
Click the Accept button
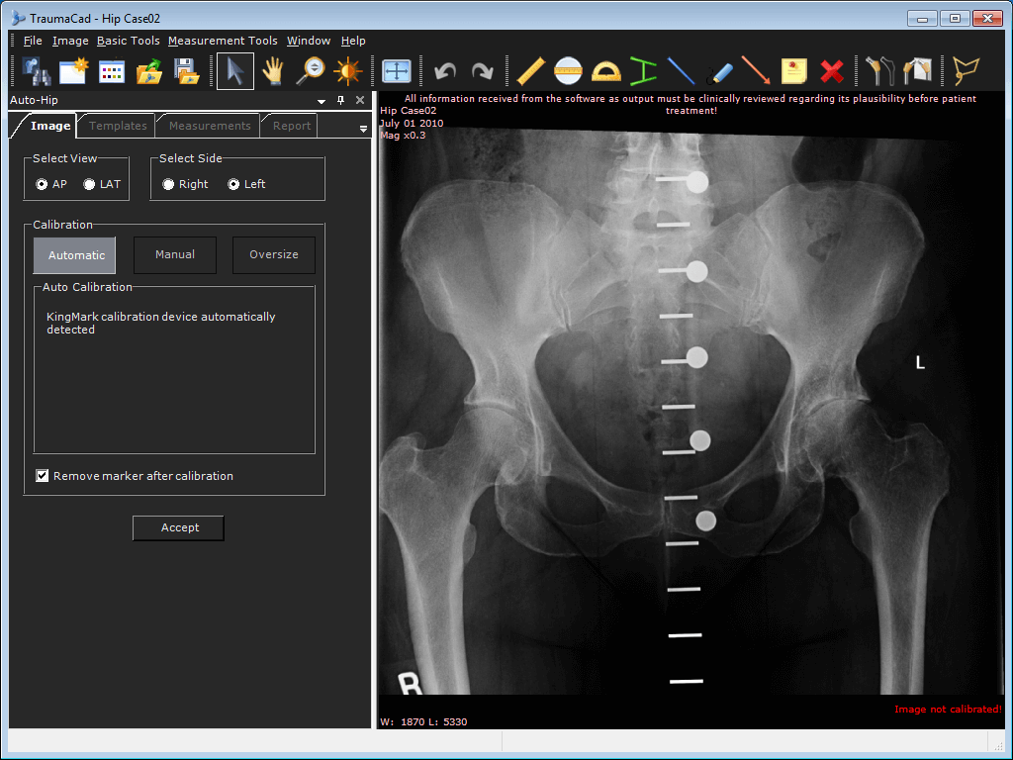pyautogui.click(x=178, y=528)
